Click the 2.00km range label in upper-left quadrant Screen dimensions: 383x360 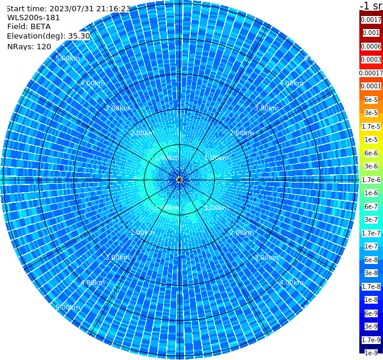(143, 133)
